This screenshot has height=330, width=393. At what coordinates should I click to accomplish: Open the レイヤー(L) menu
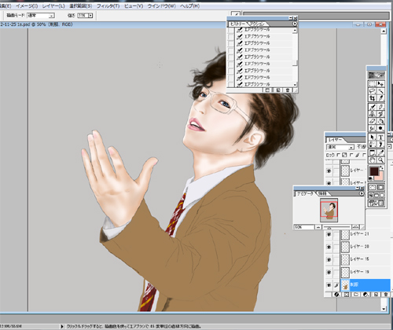click(53, 6)
